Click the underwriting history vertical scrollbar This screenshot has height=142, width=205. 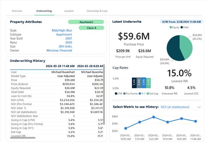tap(104, 94)
